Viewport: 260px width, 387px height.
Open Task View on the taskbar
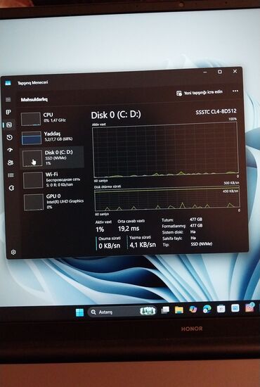coord(165,310)
